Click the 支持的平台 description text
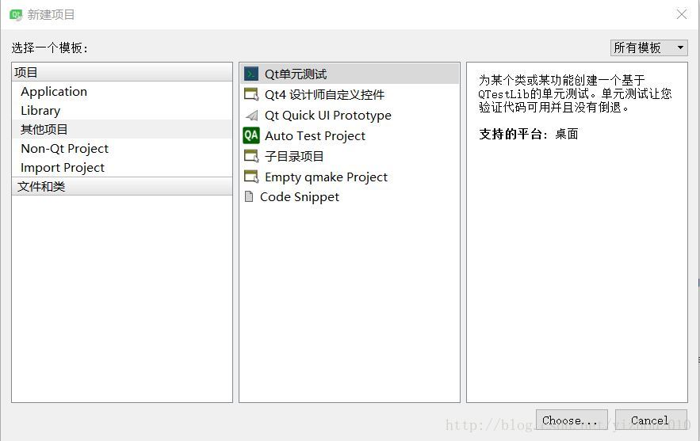 tap(529, 134)
